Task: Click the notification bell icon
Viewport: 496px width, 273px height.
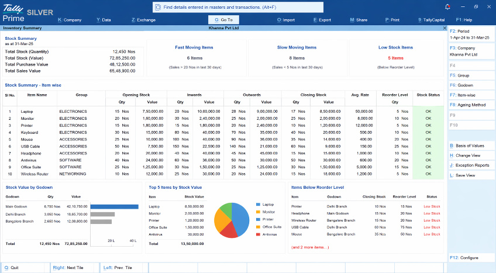Action: click(x=447, y=6)
